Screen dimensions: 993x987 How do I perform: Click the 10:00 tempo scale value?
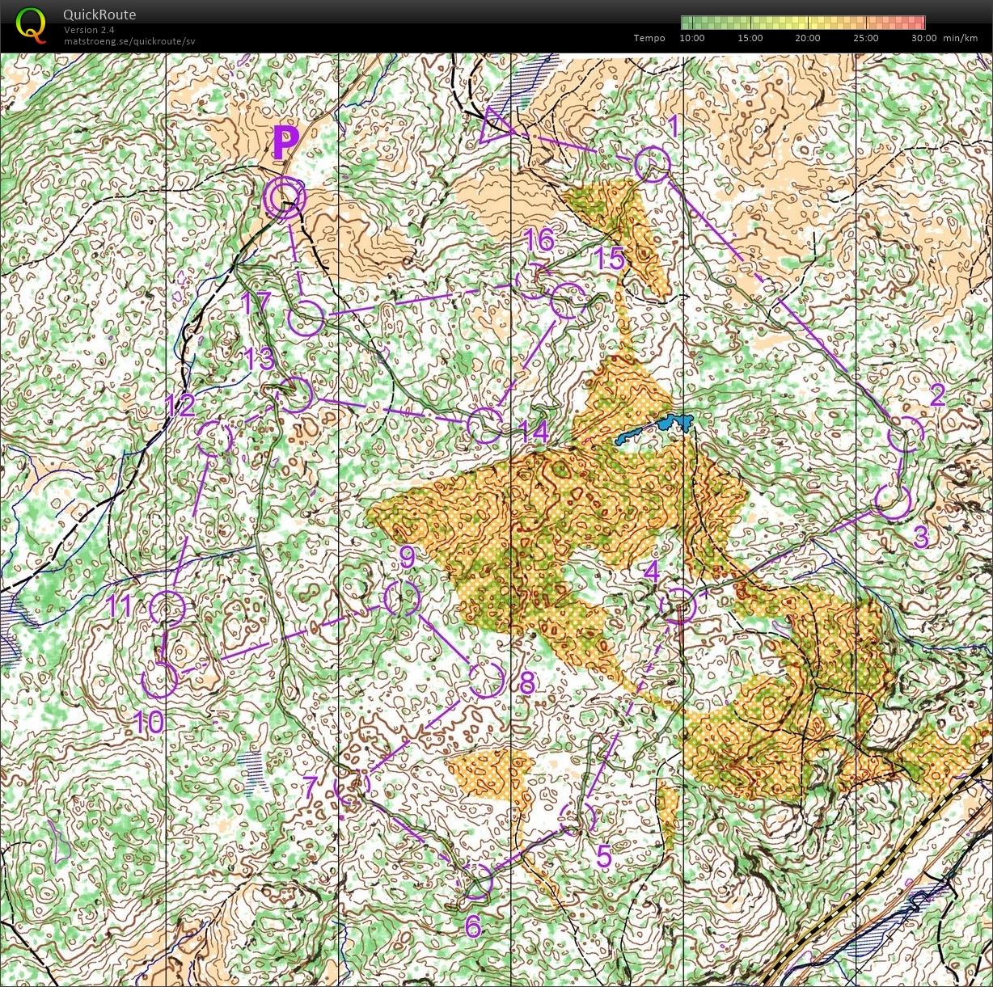(692, 38)
